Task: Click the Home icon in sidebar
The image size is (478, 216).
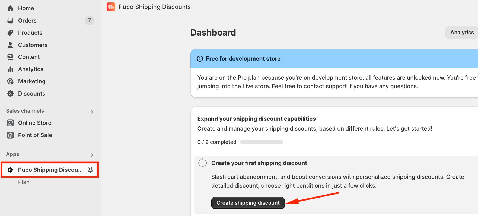Action: click(x=10, y=8)
